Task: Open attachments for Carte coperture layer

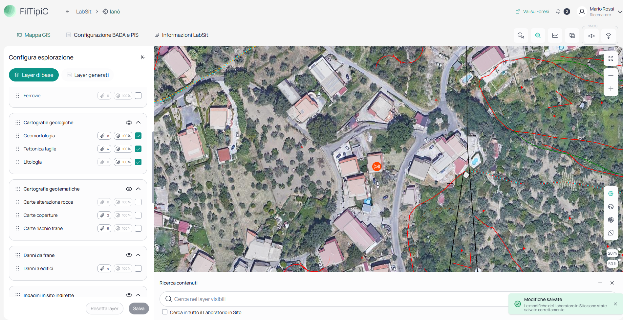Action: tap(104, 215)
